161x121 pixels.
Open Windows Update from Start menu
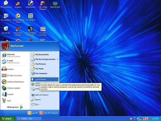[x=15, y=88]
